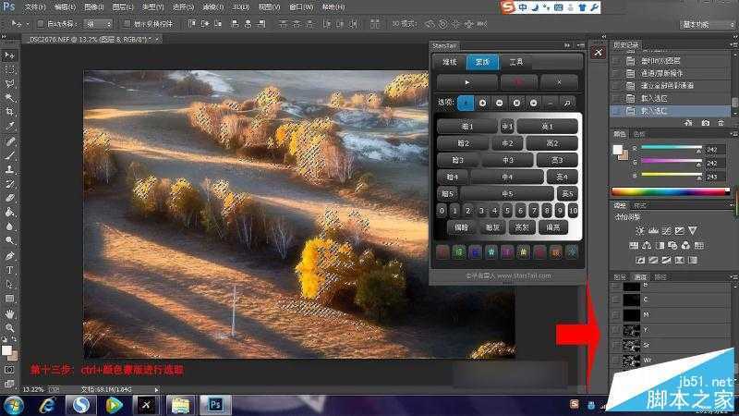Click the green channel button in StarsTail
The height and width of the screenshot is (416, 739).
coord(459,252)
